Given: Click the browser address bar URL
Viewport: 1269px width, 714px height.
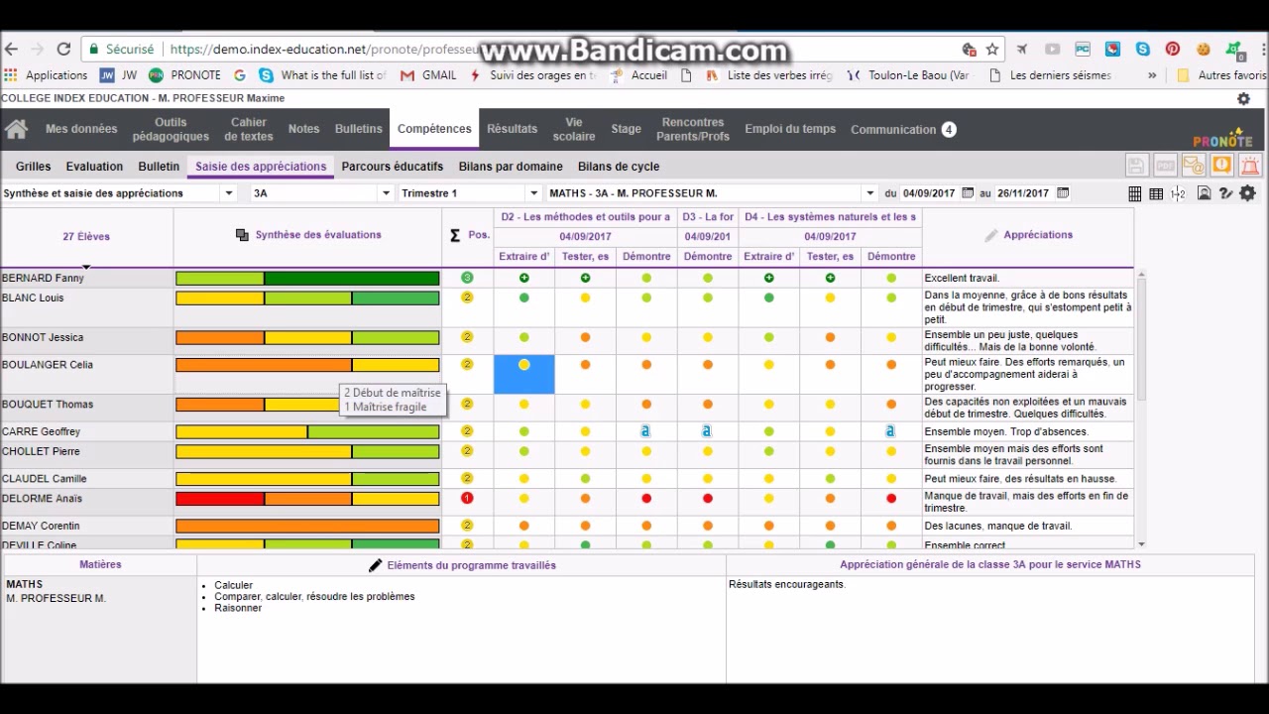Looking at the screenshot, I should coord(323,49).
